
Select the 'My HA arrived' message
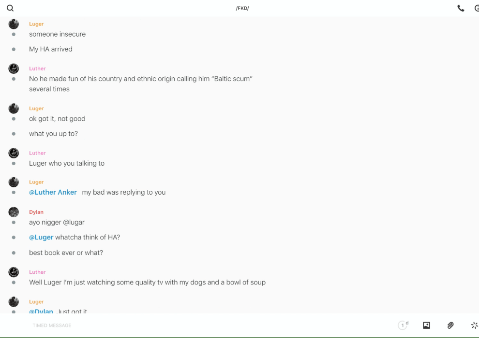click(51, 49)
